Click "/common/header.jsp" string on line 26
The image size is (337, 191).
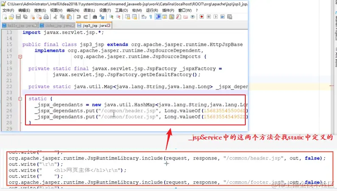pos(128,111)
